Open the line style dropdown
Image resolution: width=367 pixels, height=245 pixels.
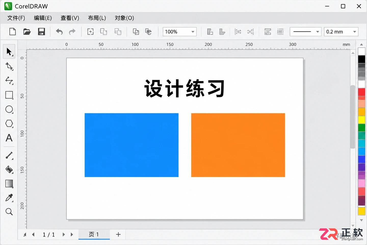tap(306, 32)
